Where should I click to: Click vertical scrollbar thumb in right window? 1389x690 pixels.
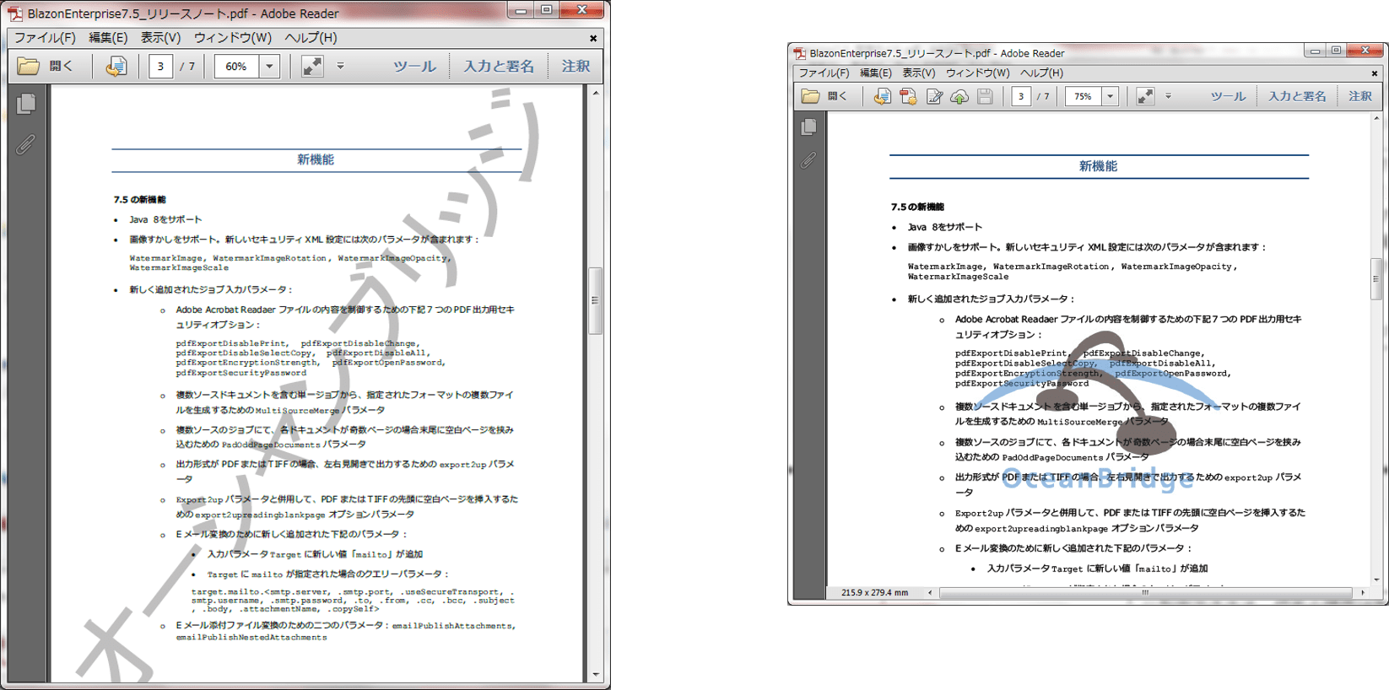[1375, 279]
